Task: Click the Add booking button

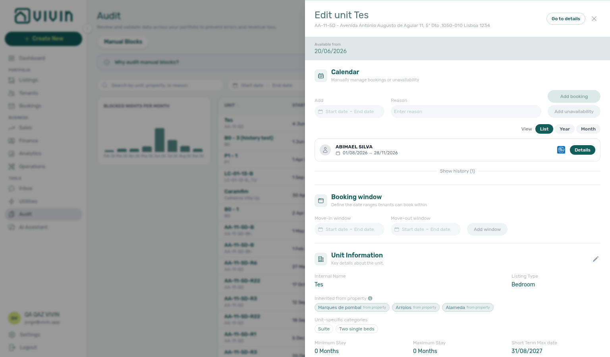Action: click(574, 96)
